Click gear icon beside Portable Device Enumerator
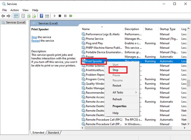Viewport: 191px width, 140px height. [x=83, y=52]
